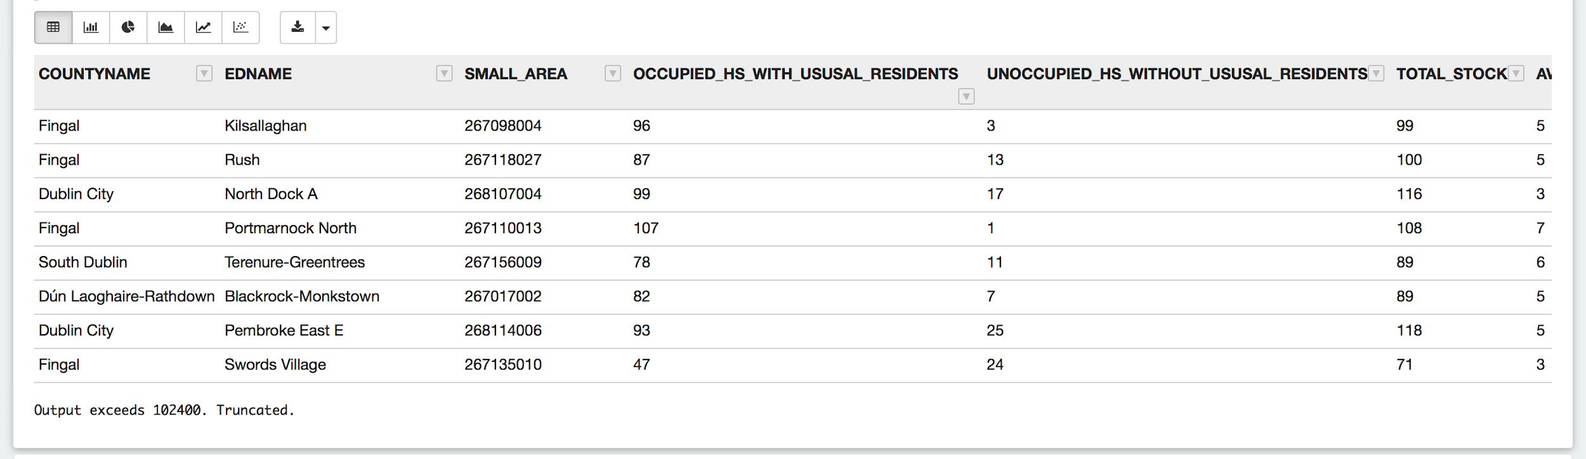Image resolution: width=1586 pixels, height=459 pixels.
Task: Open download options caret dropdown
Action: (326, 27)
